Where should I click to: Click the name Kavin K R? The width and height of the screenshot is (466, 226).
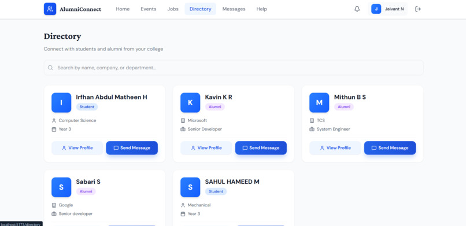click(x=219, y=97)
